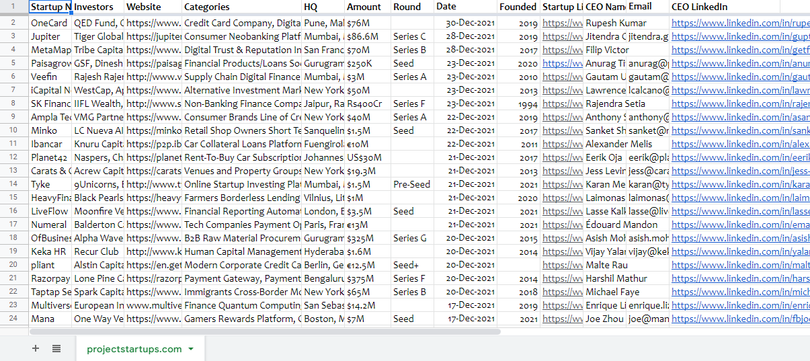Screen dimensions: 810x361
Task: Select row header number 12
Action: [14, 157]
